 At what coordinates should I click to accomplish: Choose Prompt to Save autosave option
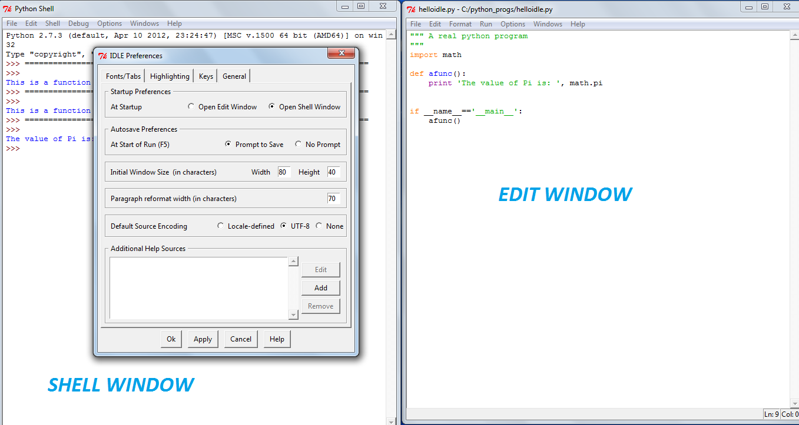click(254, 145)
